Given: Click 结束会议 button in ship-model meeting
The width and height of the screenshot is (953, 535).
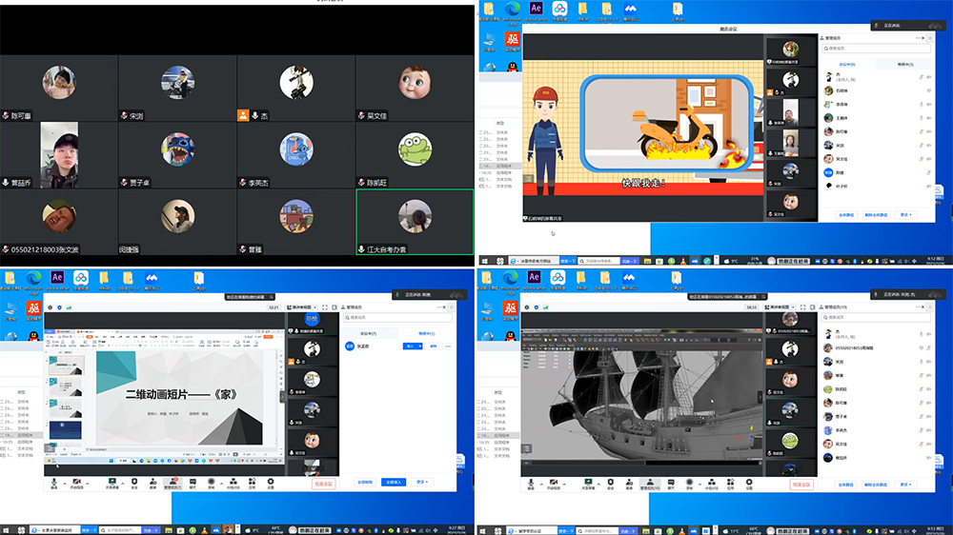Looking at the screenshot, I should click(x=801, y=484).
